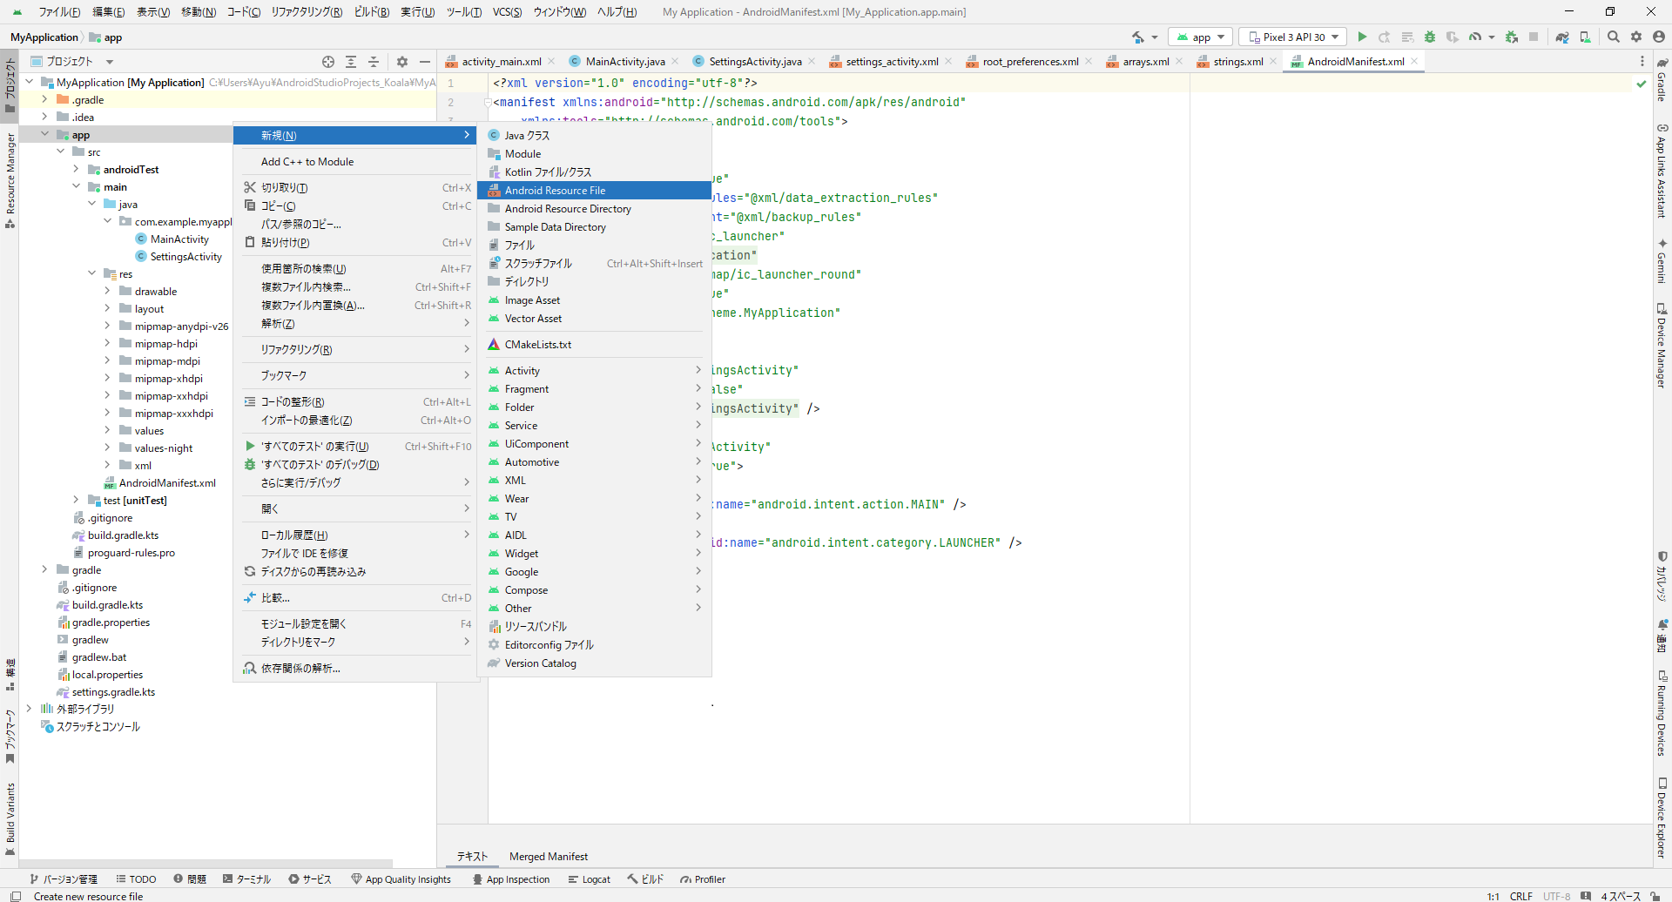The height and width of the screenshot is (902, 1672).
Task: Click Sync Project with Gradle Files icon
Action: click(1562, 37)
